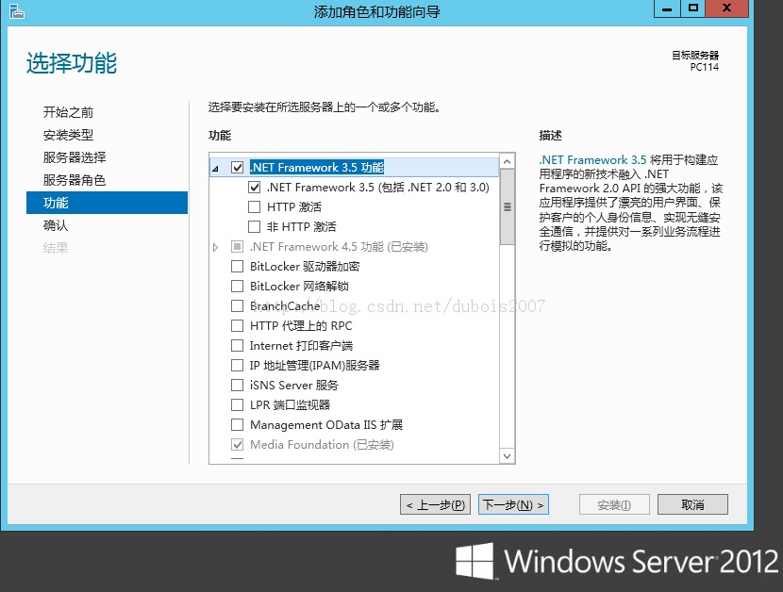Check BitLocker 驱动器加密 feature
Screen dimensions: 783x592
pyautogui.click(x=238, y=267)
